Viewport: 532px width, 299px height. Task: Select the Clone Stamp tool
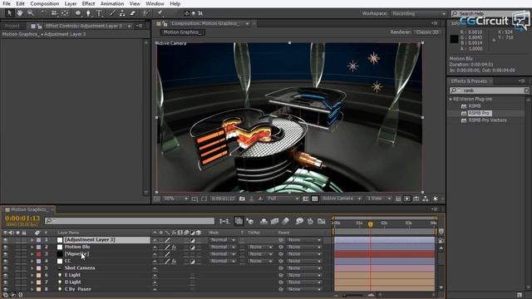point(122,13)
